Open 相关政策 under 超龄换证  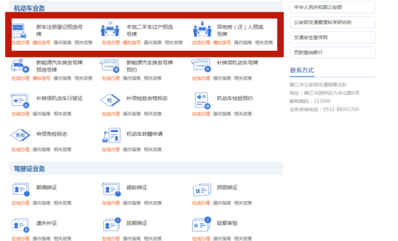[x=153, y=203]
